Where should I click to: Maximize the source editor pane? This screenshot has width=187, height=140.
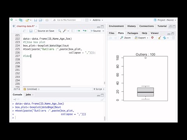pyautogui.click(x=102, y=27)
